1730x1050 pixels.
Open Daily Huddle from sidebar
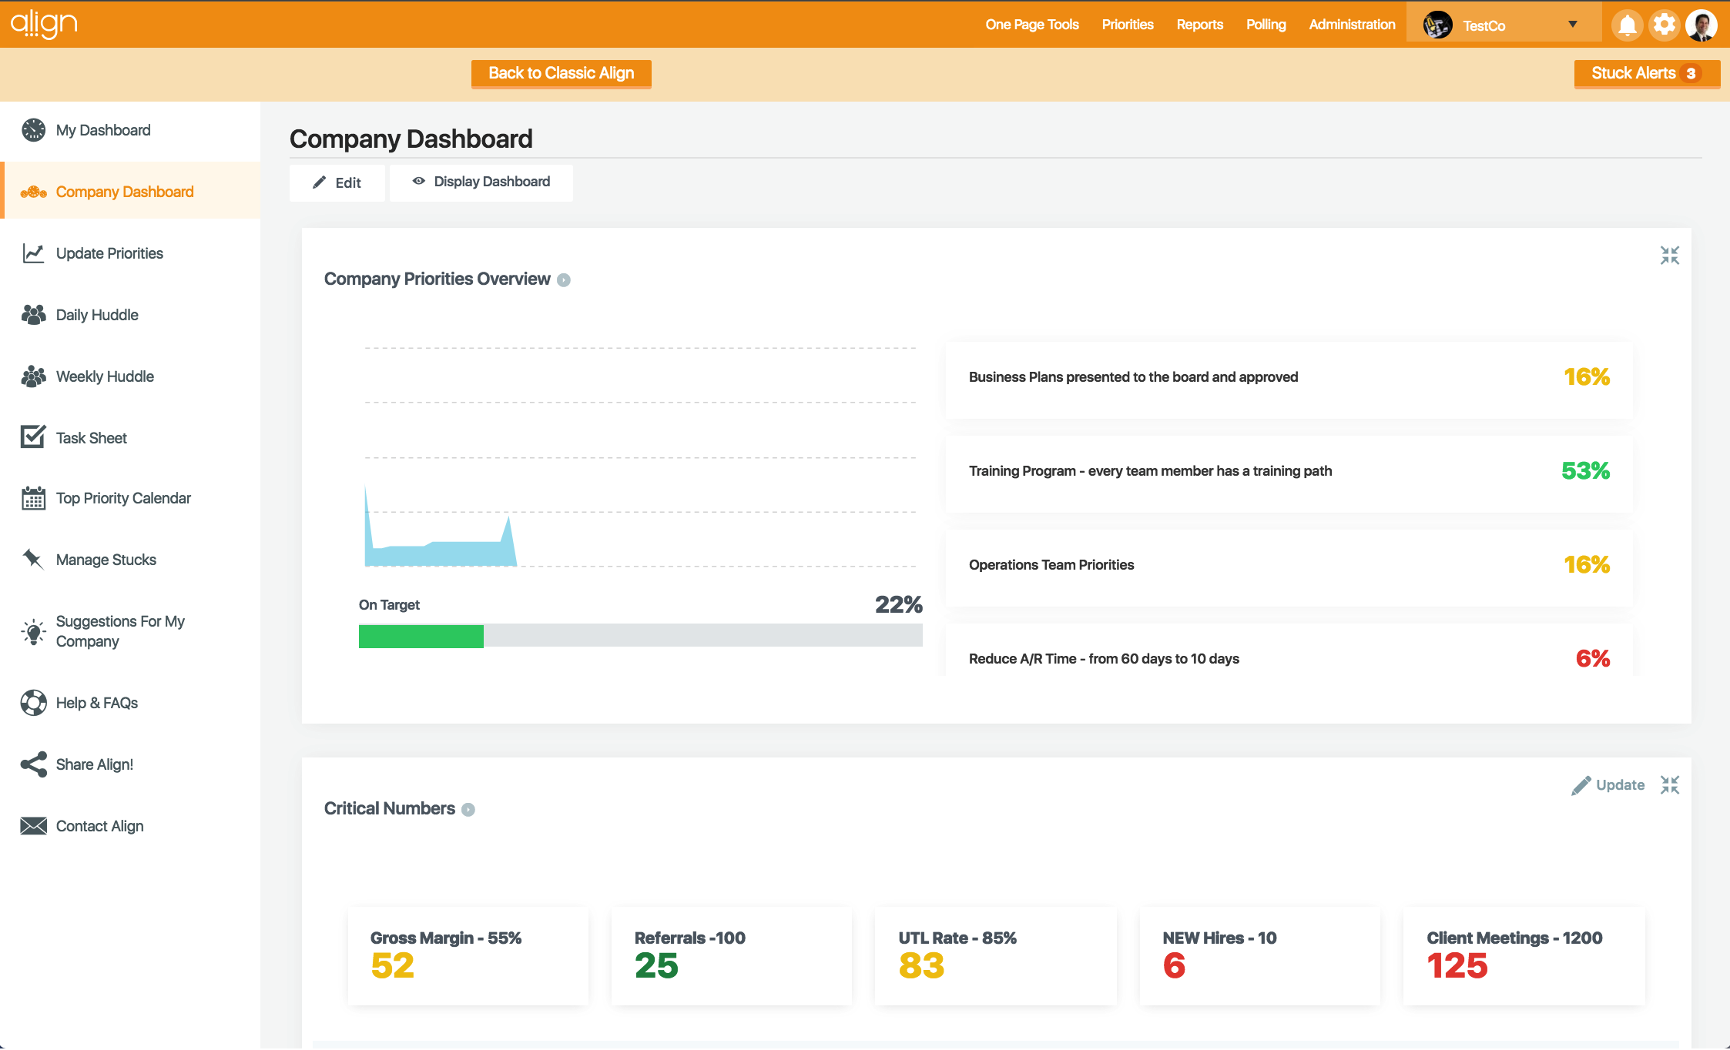[96, 314]
